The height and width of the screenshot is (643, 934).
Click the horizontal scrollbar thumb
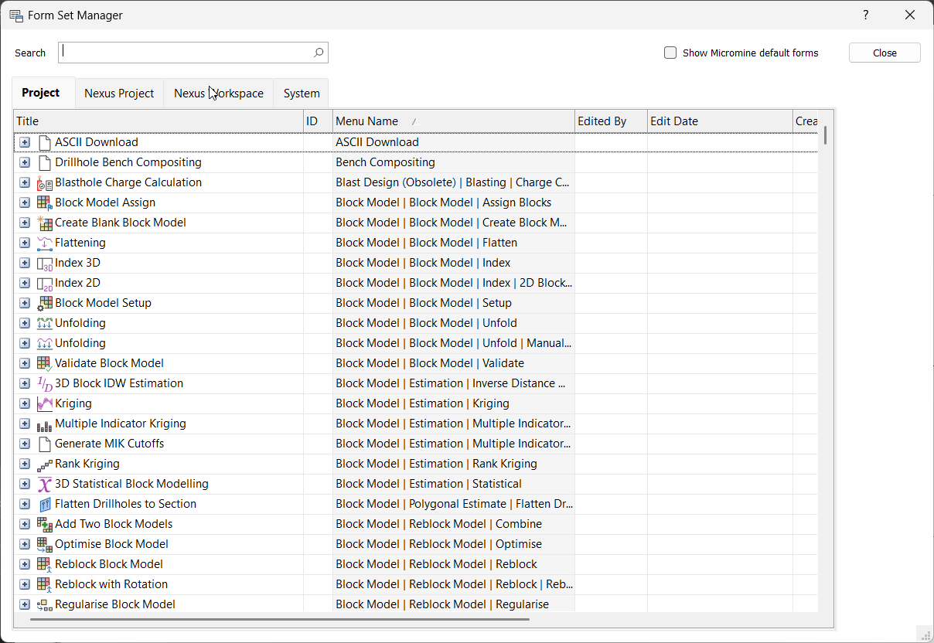click(x=280, y=619)
